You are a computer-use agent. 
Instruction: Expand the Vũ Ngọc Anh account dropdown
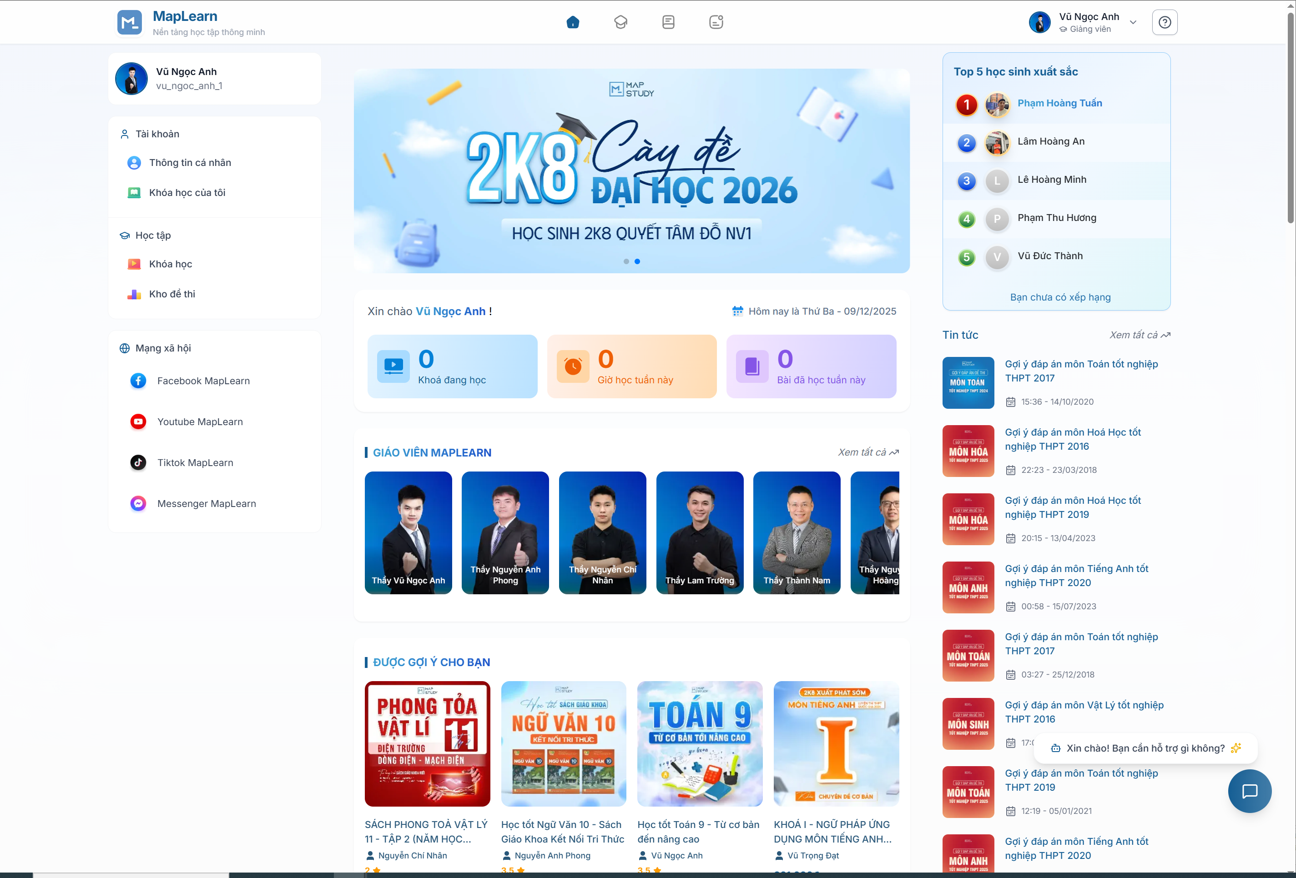point(1133,22)
